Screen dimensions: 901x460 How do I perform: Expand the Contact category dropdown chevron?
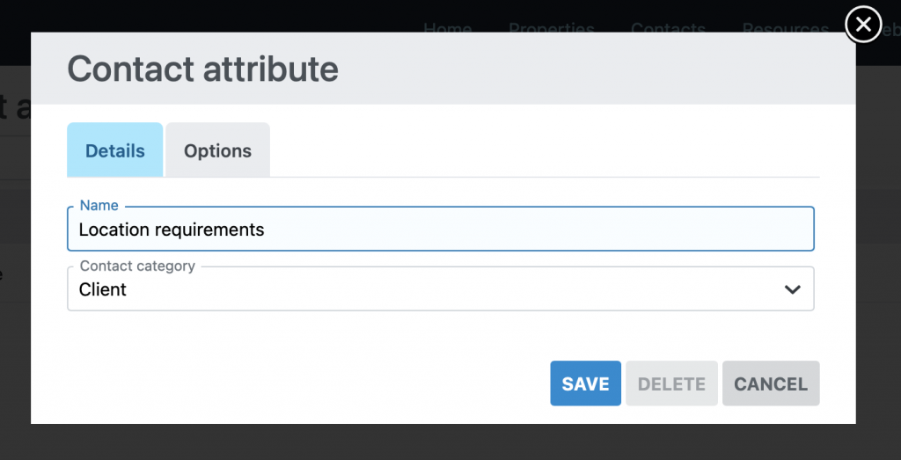pyautogui.click(x=792, y=289)
